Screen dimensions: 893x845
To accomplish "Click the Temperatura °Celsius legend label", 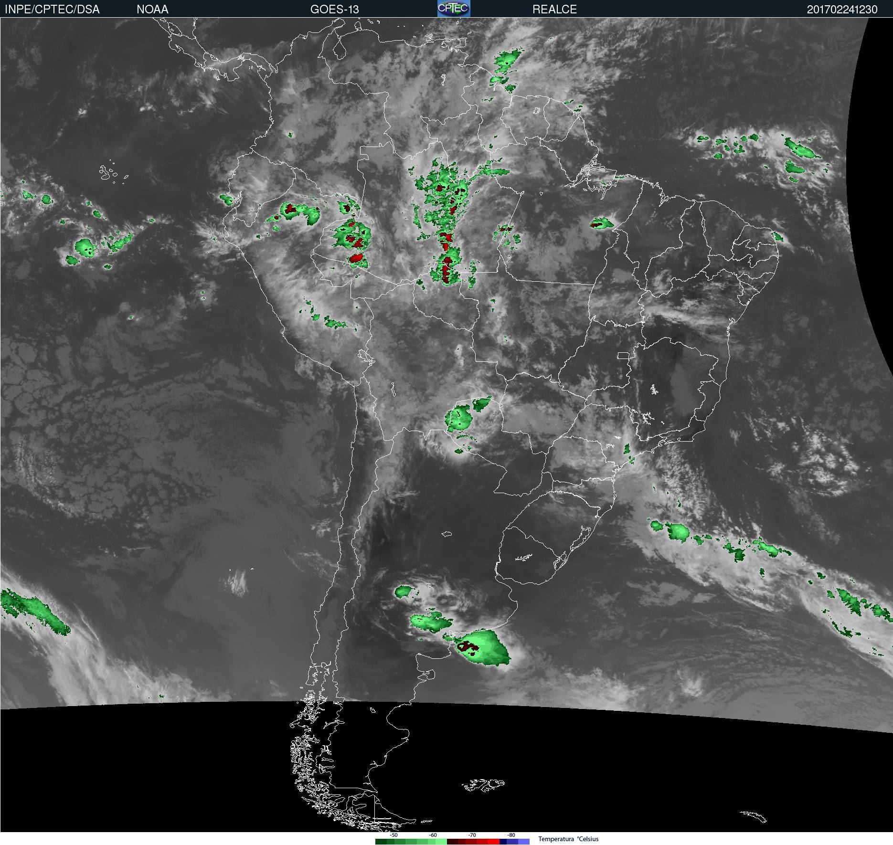I will (568, 839).
